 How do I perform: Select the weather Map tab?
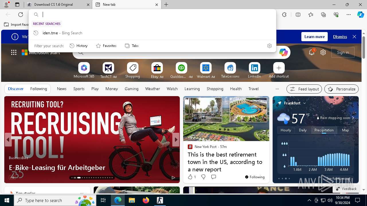(345, 130)
